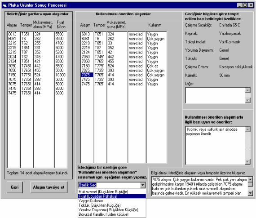Click the Geri button
256x218 pixels.
(15, 187)
